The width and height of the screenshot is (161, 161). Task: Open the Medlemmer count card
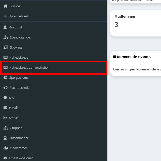[x=135, y=23]
